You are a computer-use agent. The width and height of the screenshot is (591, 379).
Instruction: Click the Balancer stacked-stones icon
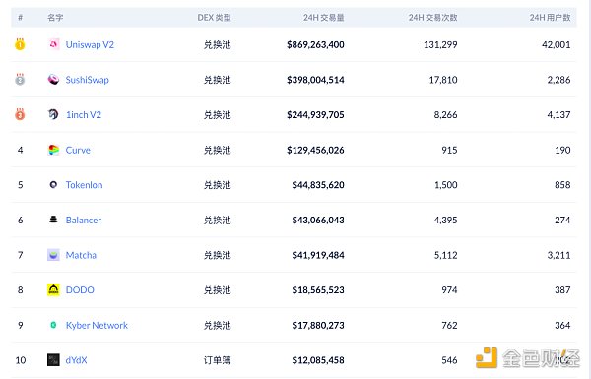pos(53,220)
